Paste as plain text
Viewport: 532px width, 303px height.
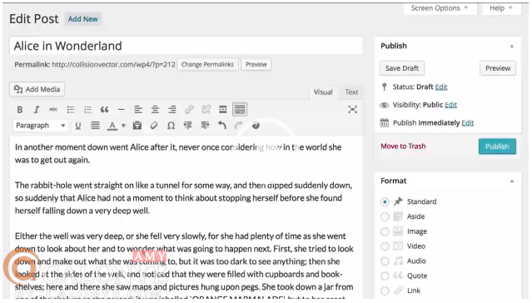point(137,126)
